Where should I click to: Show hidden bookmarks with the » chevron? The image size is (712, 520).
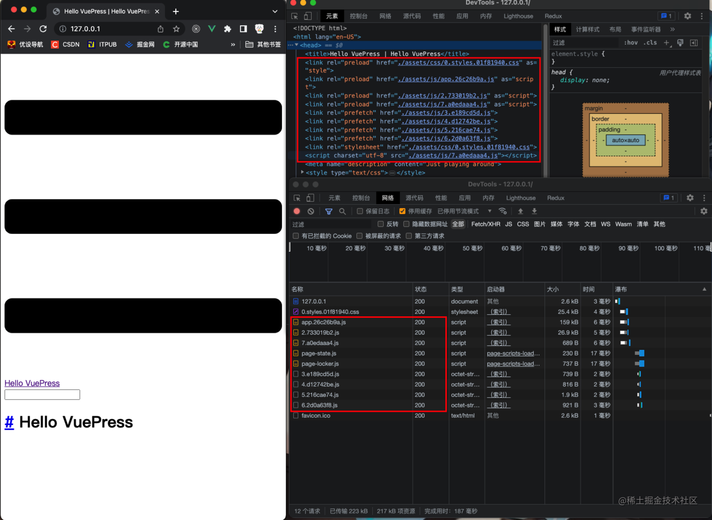coord(233,44)
